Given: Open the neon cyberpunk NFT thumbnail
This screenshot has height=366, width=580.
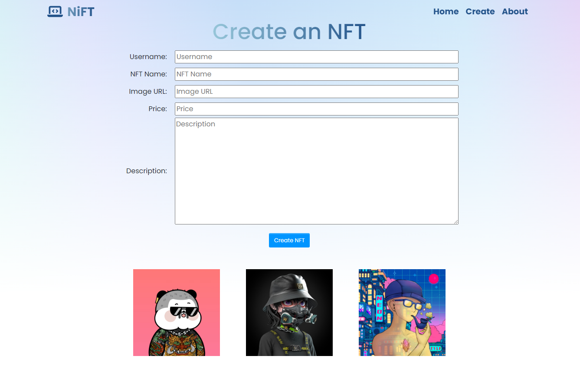Looking at the screenshot, I should click(x=402, y=312).
